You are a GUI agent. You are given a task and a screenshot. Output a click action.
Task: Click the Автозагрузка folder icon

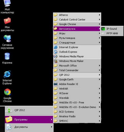point(56,29)
